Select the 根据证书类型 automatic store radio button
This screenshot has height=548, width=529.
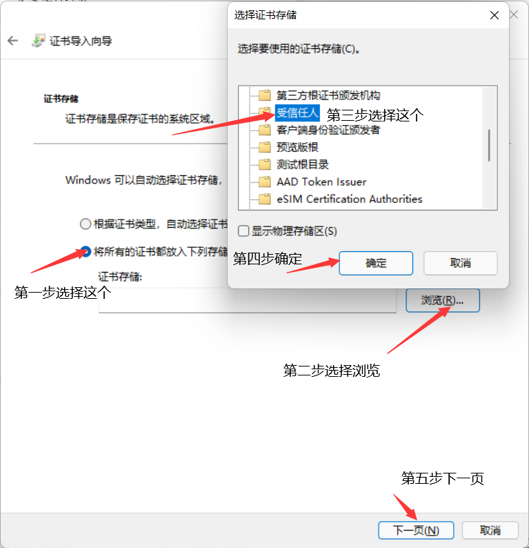pyautogui.click(x=86, y=224)
